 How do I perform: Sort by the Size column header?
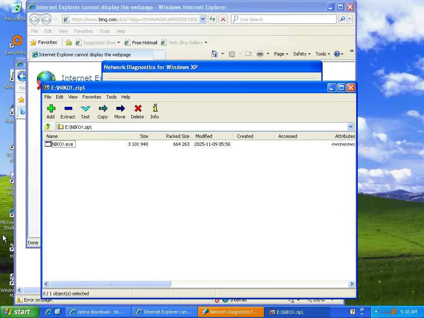click(x=129, y=136)
